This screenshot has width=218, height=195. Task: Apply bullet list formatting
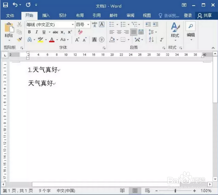[112, 24]
